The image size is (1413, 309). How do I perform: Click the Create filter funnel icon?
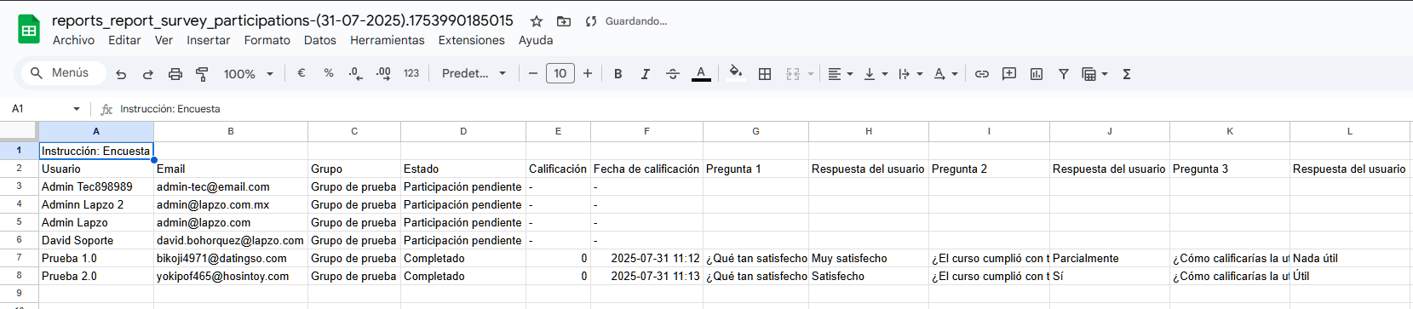coord(1064,74)
